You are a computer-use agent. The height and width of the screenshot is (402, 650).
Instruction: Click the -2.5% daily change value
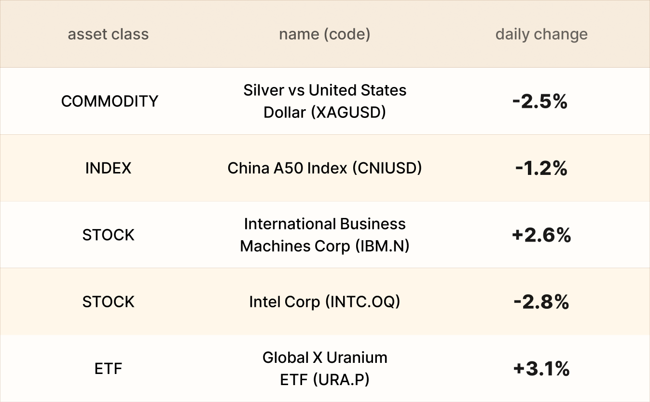tap(540, 101)
